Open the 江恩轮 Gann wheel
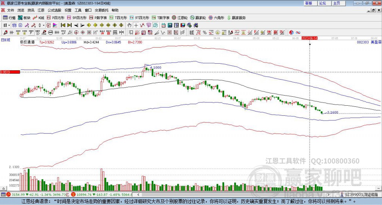The width and height of the screenshot is (382, 205). coord(180,18)
